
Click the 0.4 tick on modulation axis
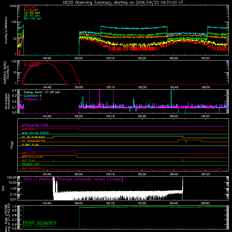(x=14, y=90)
